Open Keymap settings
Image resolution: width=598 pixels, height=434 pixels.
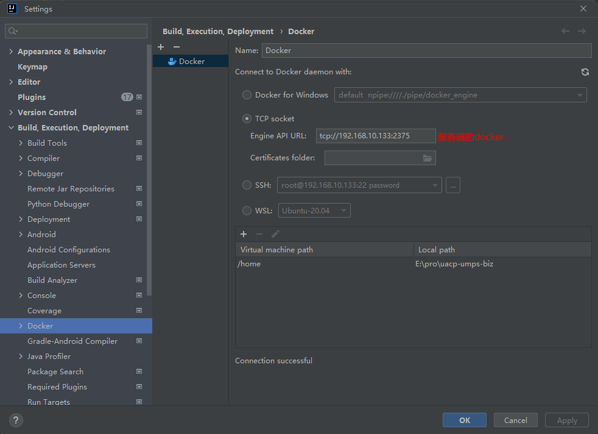(x=32, y=67)
